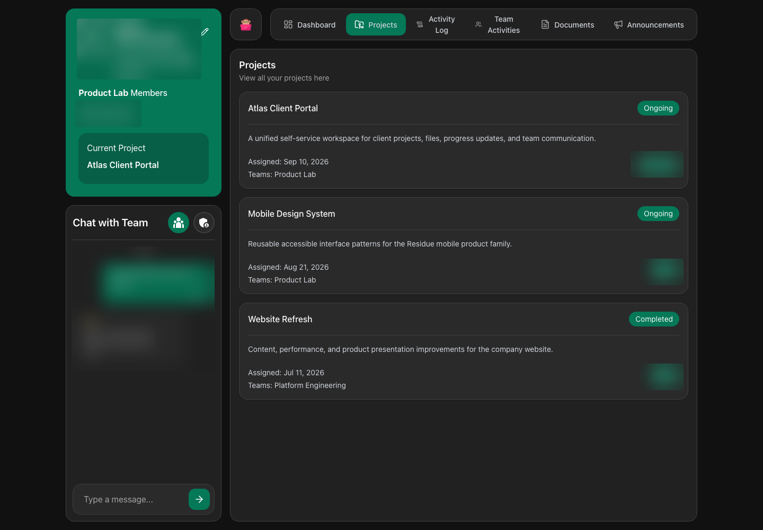Click "Assigned: Aug 21, 2026" text
Viewport: 763px width, 530px height.
pyautogui.click(x=288, y=267)
